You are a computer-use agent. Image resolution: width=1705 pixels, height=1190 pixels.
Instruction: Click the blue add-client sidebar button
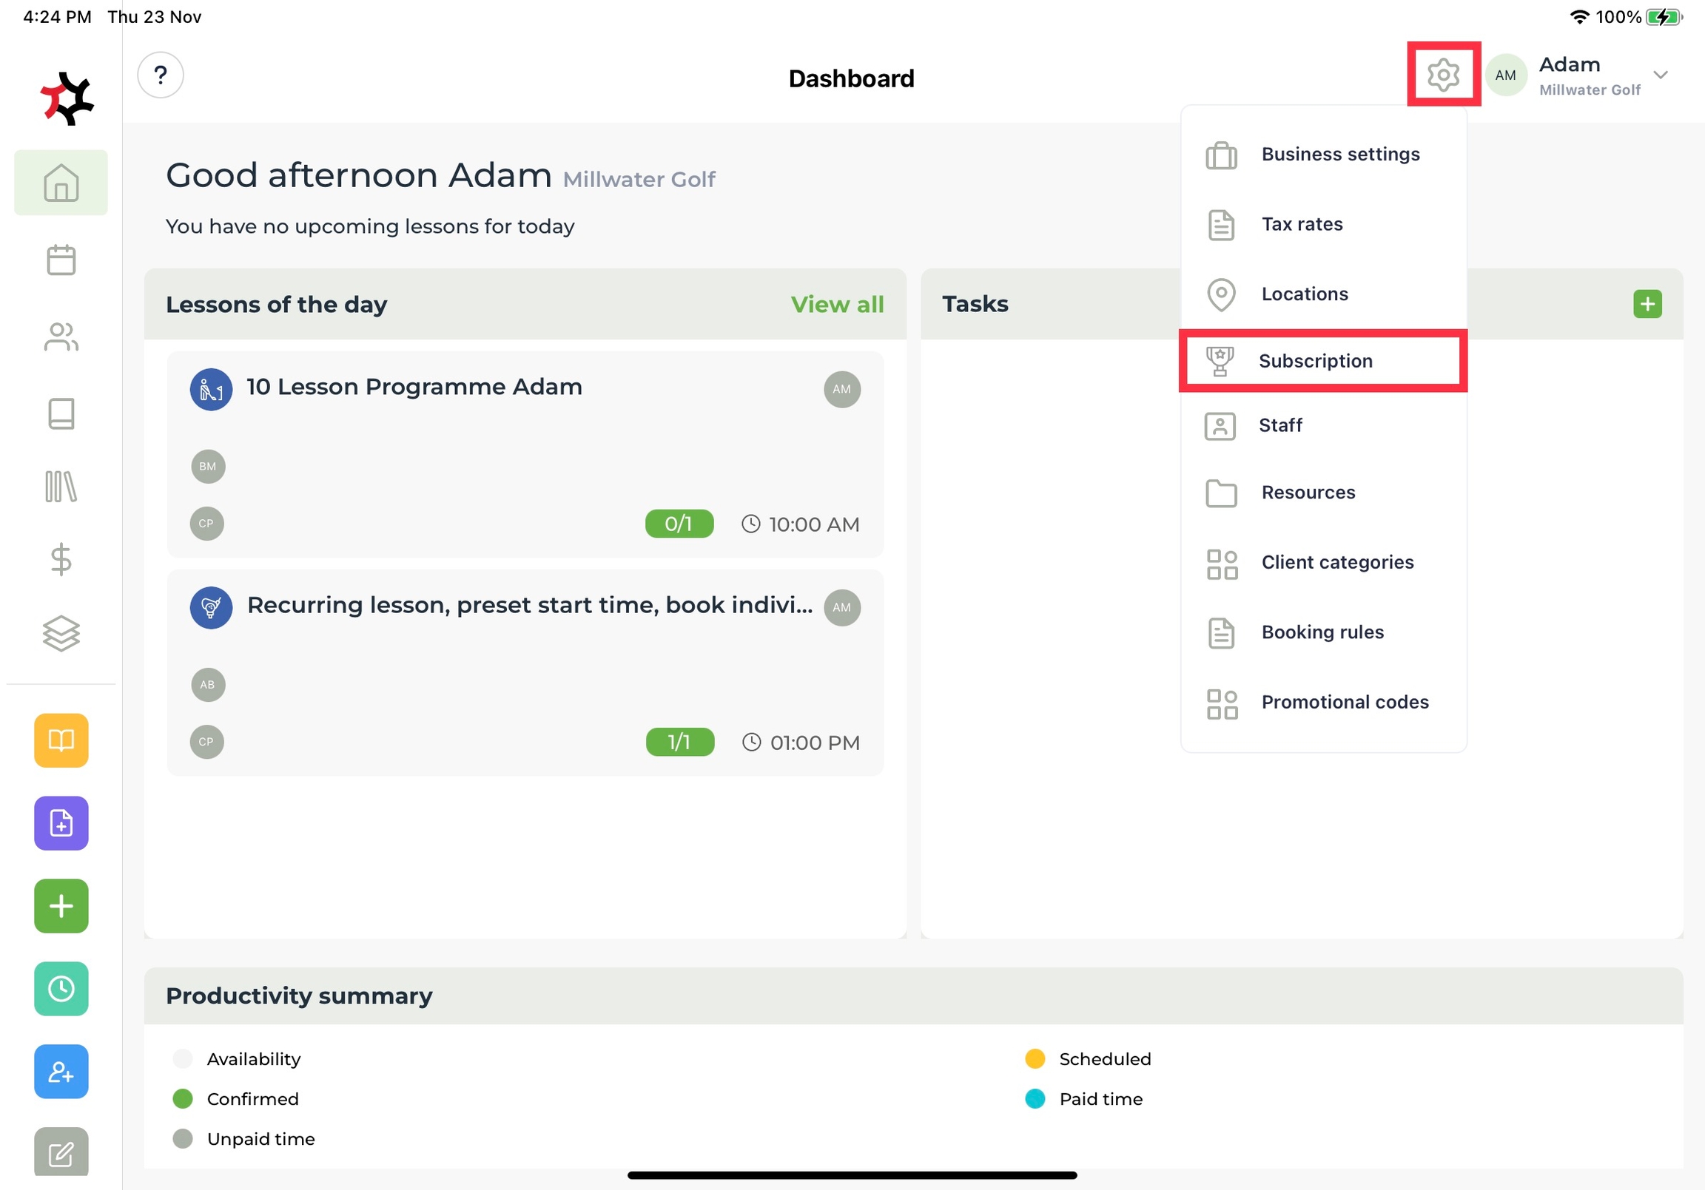pos(61,1071)
